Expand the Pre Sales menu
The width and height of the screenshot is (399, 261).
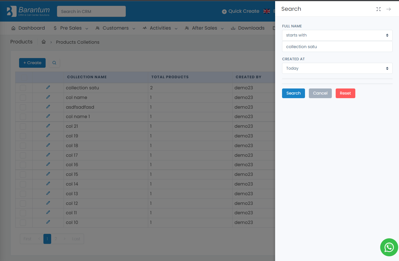[x=71, y=28]
